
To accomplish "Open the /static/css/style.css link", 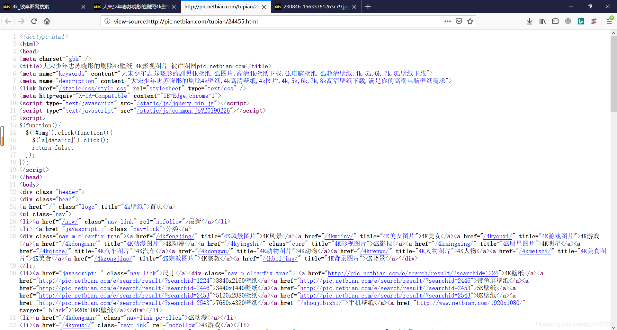I will [93, 88].
